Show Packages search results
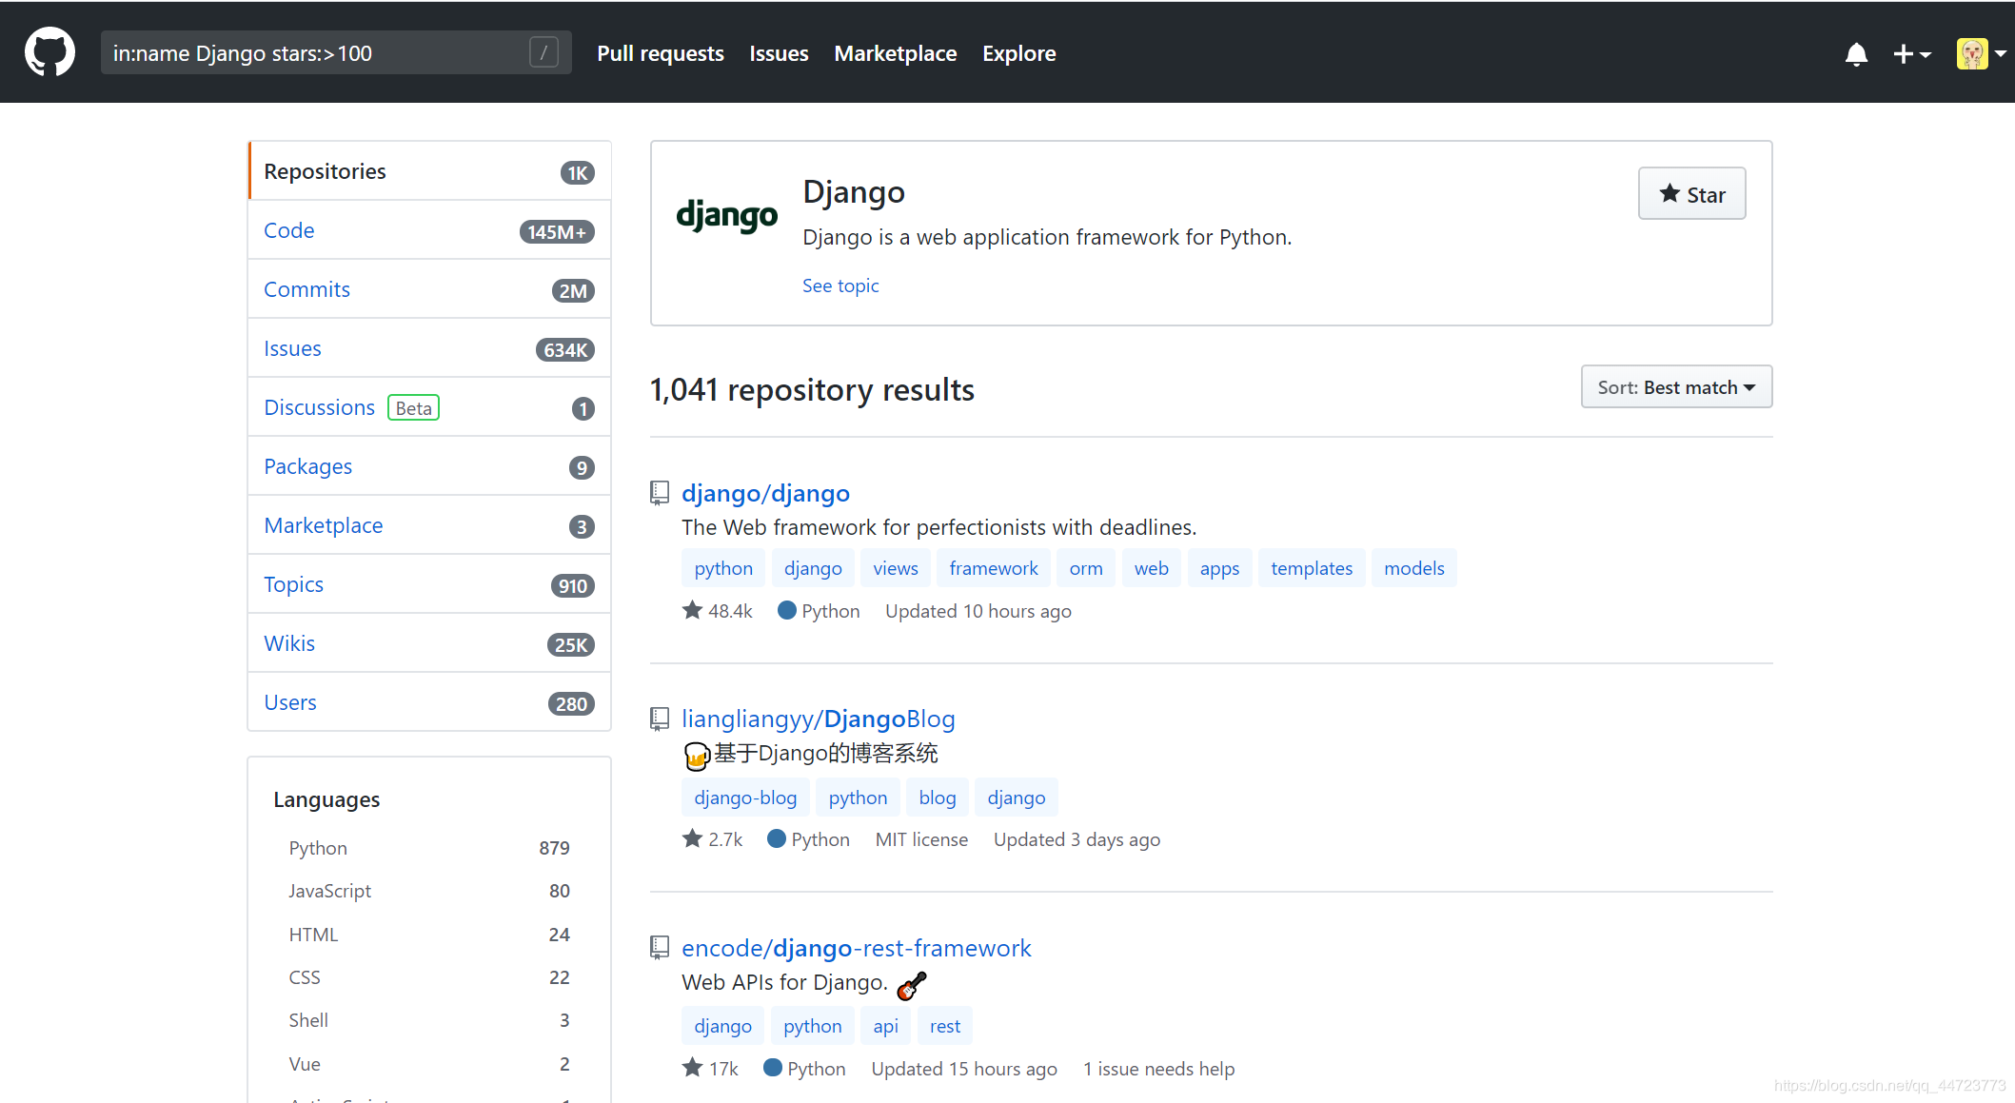 click(429, 466)
